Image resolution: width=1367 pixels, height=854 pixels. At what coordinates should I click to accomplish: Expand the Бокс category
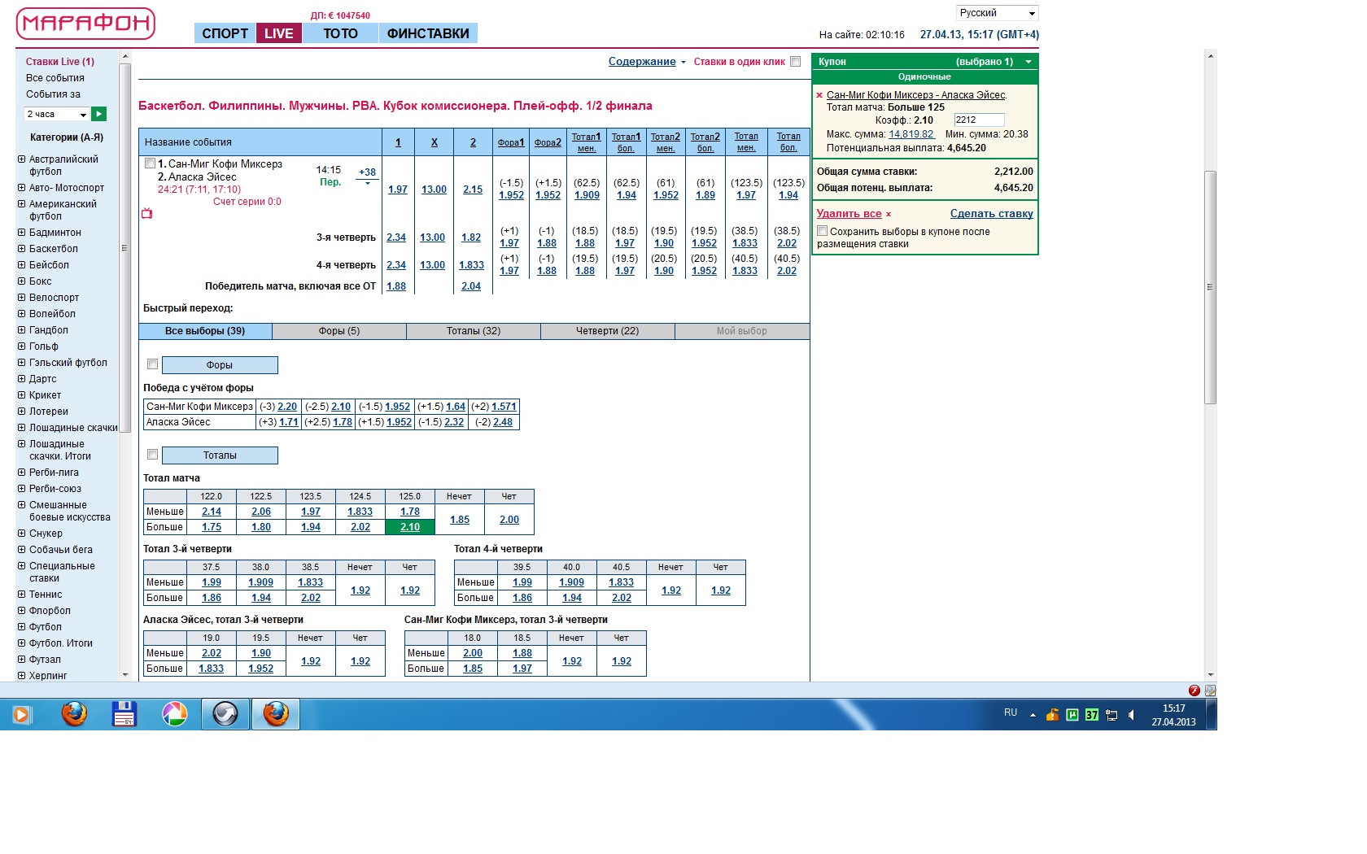22,281
